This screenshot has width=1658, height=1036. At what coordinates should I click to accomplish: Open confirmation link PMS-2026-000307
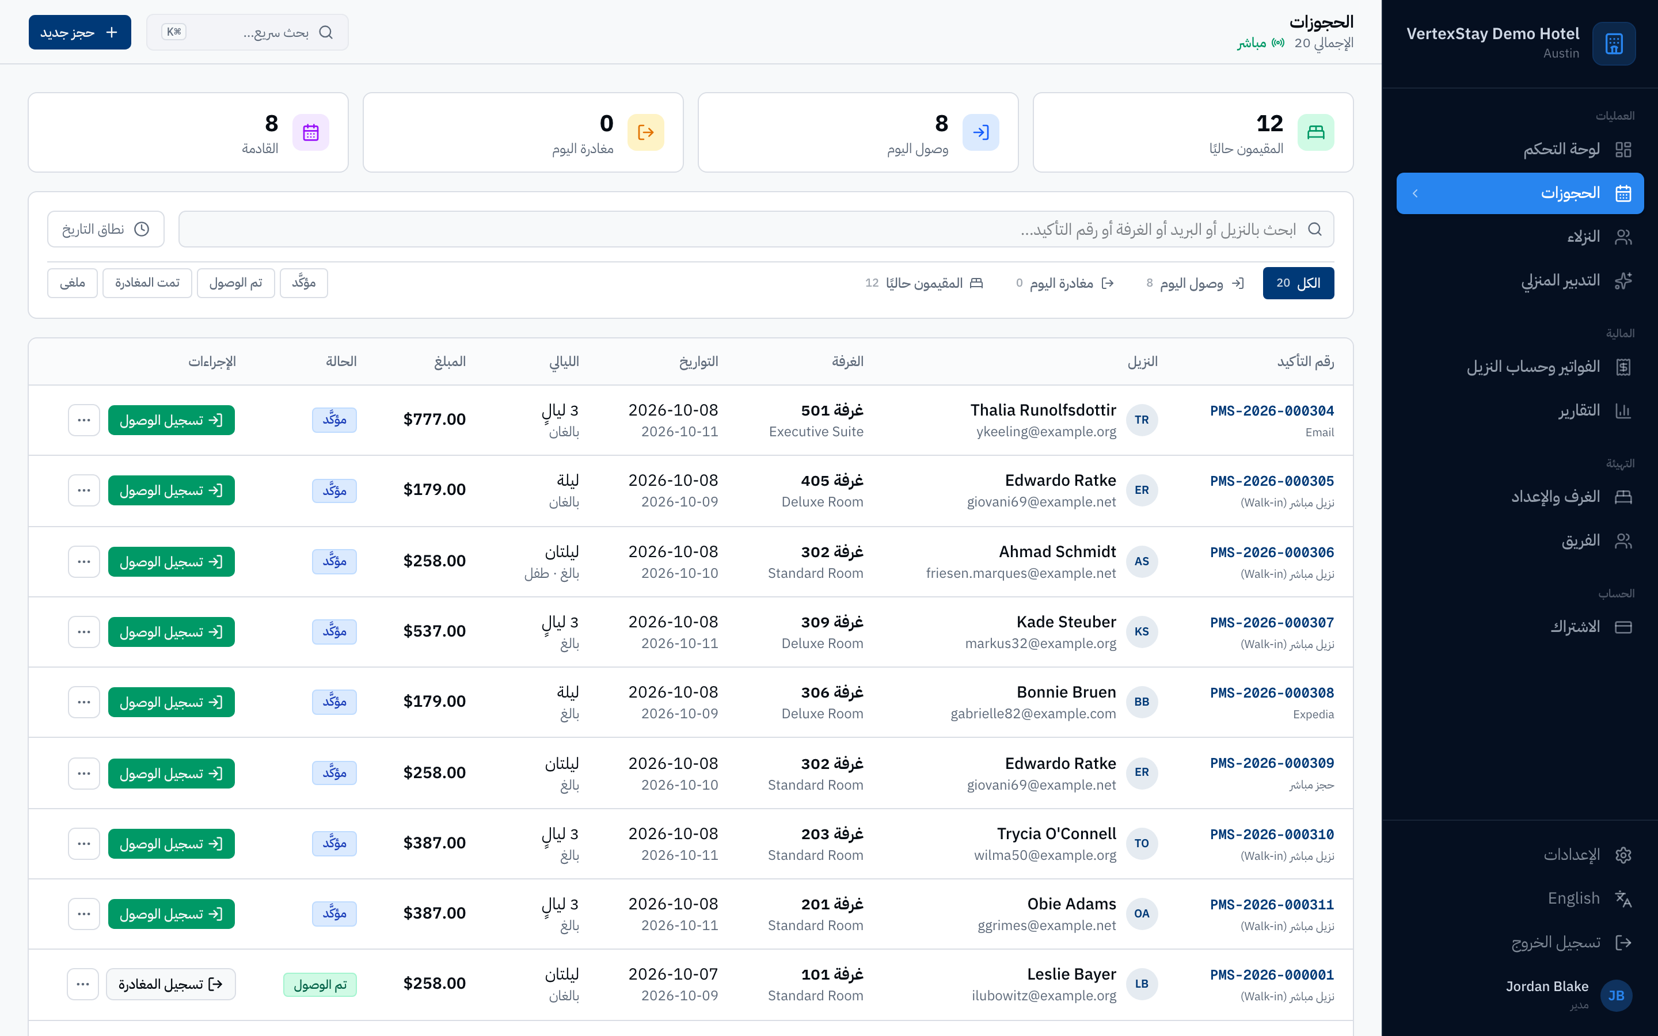[x=1272, y=623]
